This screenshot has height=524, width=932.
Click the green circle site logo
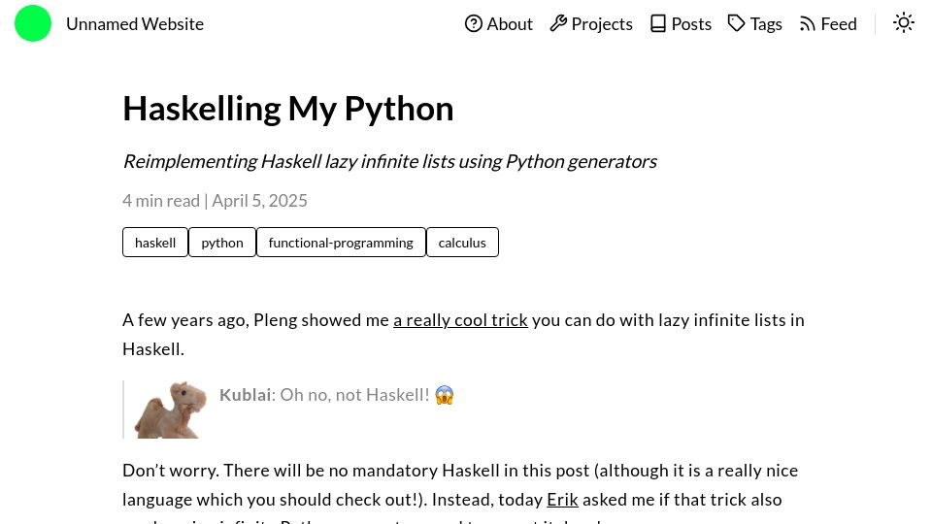[x=33, y=23]
